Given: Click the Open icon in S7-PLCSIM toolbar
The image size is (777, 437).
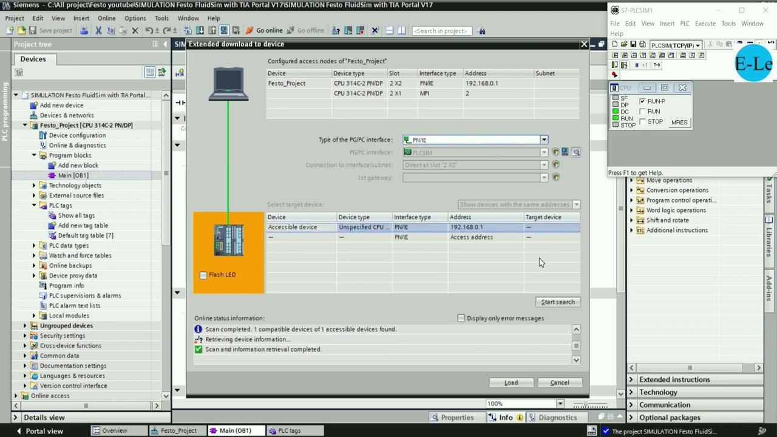Looking at the screenshot, I should [624, 44].
